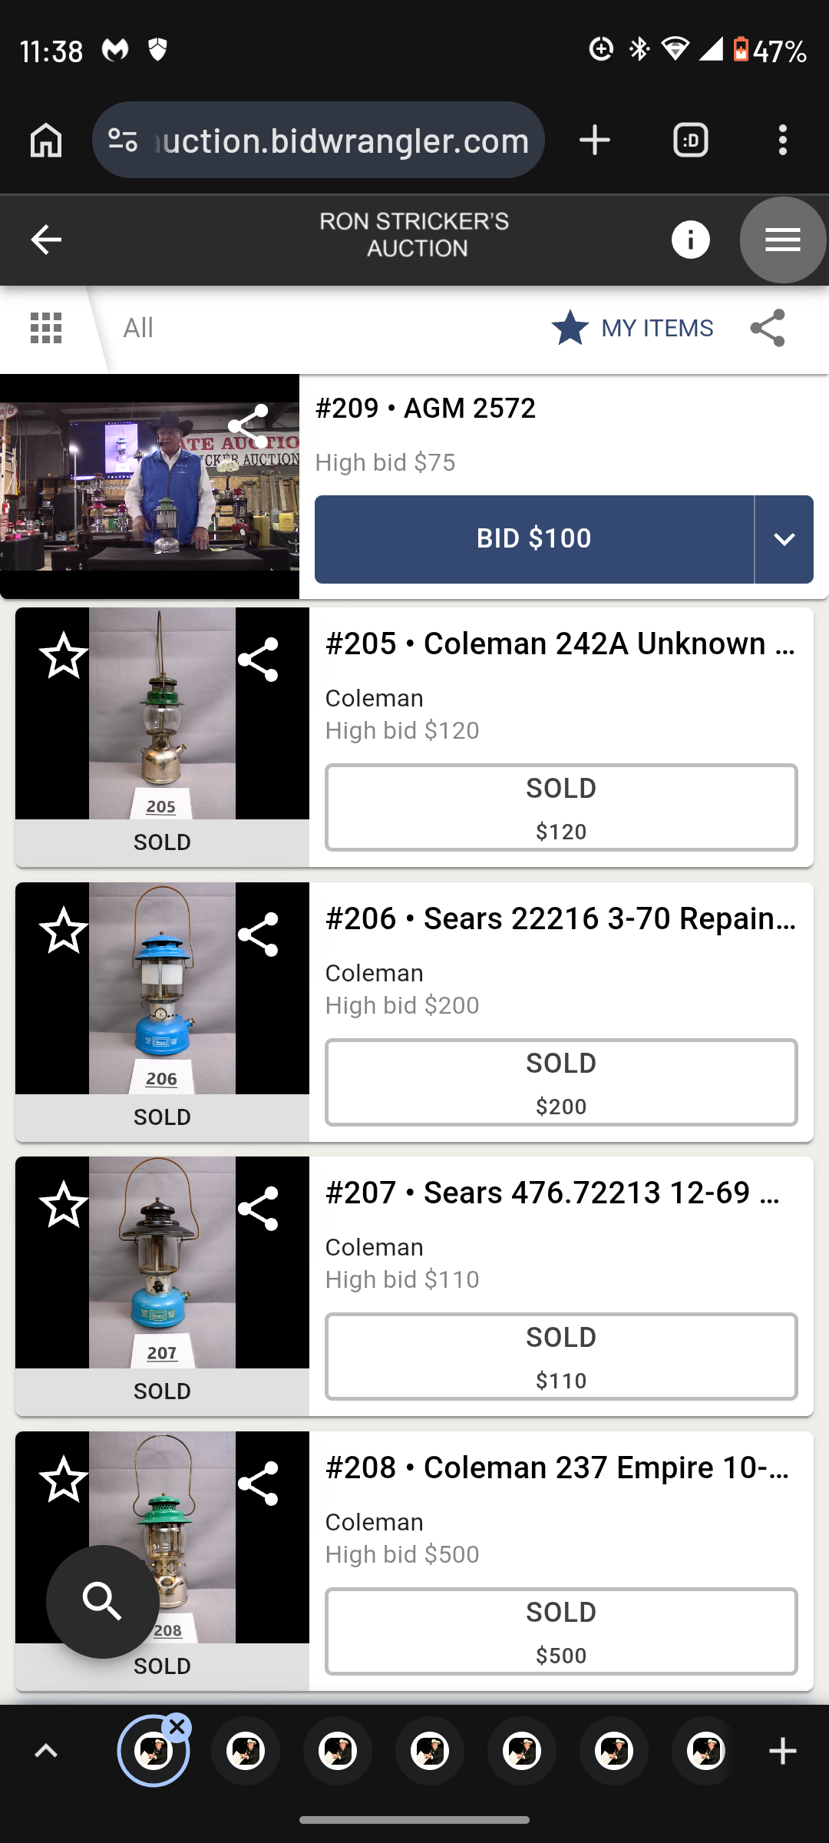
Task: Close the active tab in bottom strip
Action: [177, 1727]
